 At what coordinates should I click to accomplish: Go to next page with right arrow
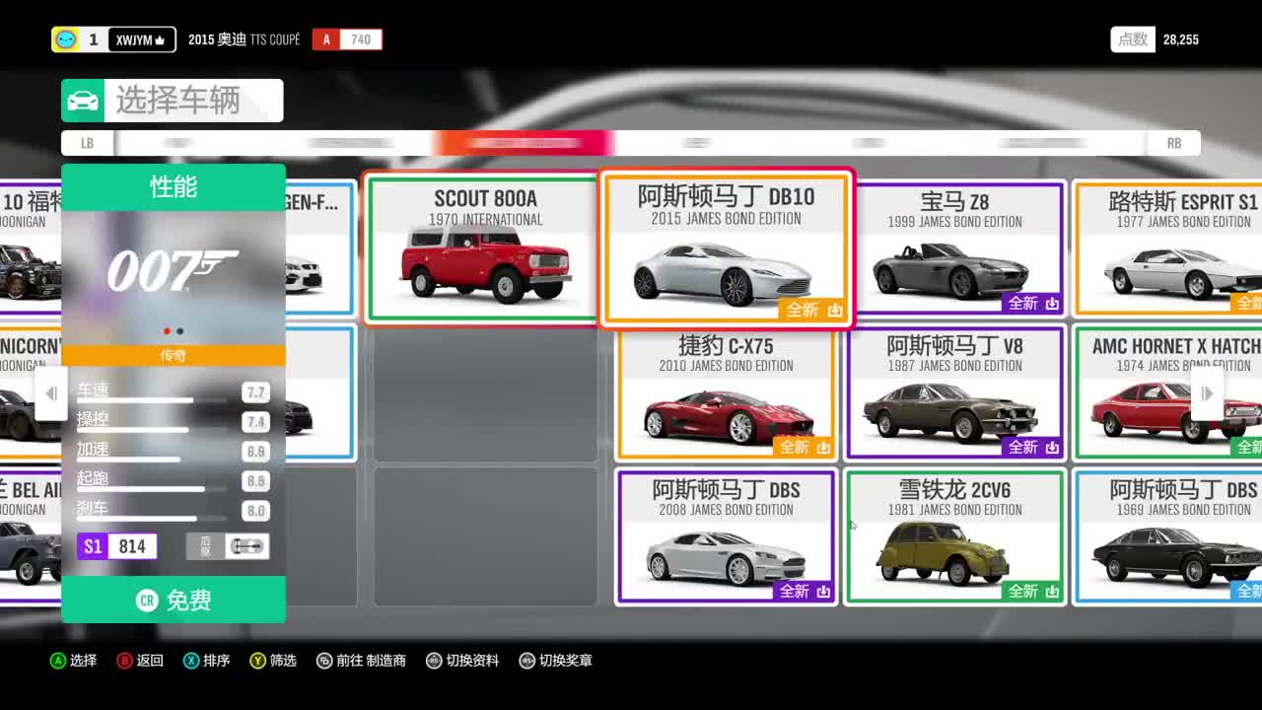click(x=1207, y=393)
